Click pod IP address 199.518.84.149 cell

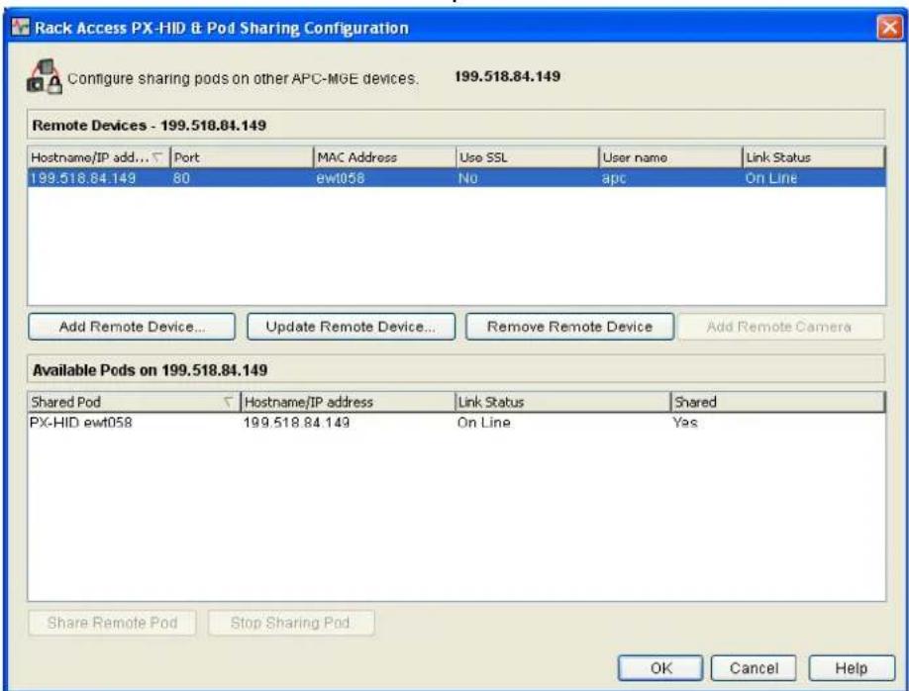tap(296, 423)
